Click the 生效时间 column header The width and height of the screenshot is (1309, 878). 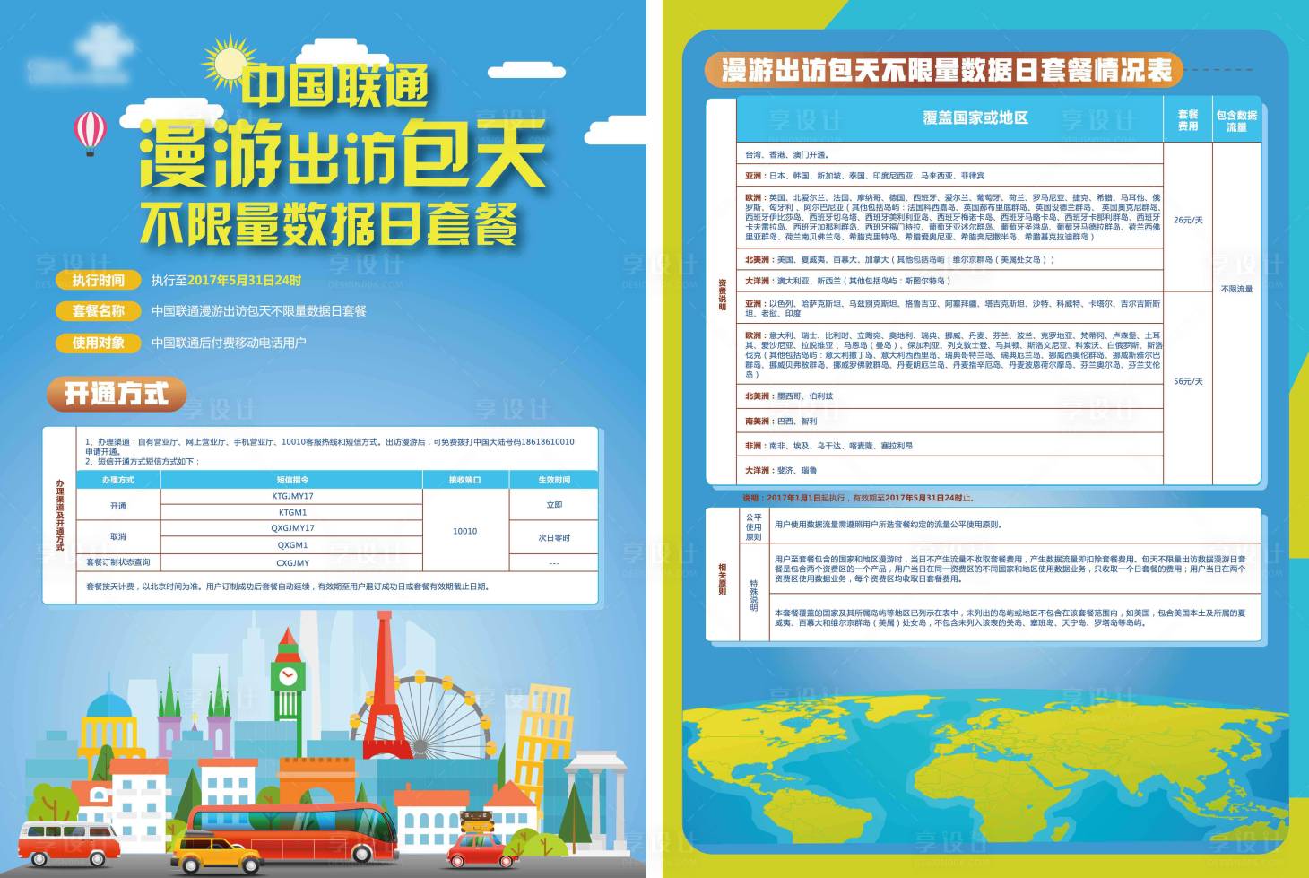click(x=554, y=480)
